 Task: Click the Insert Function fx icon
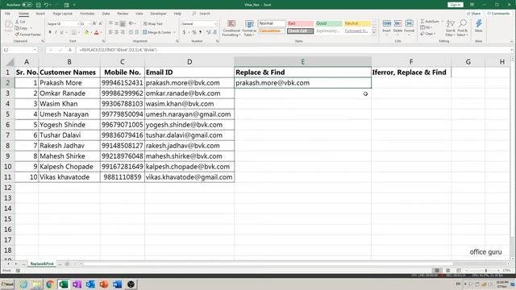tap(70, 50)
